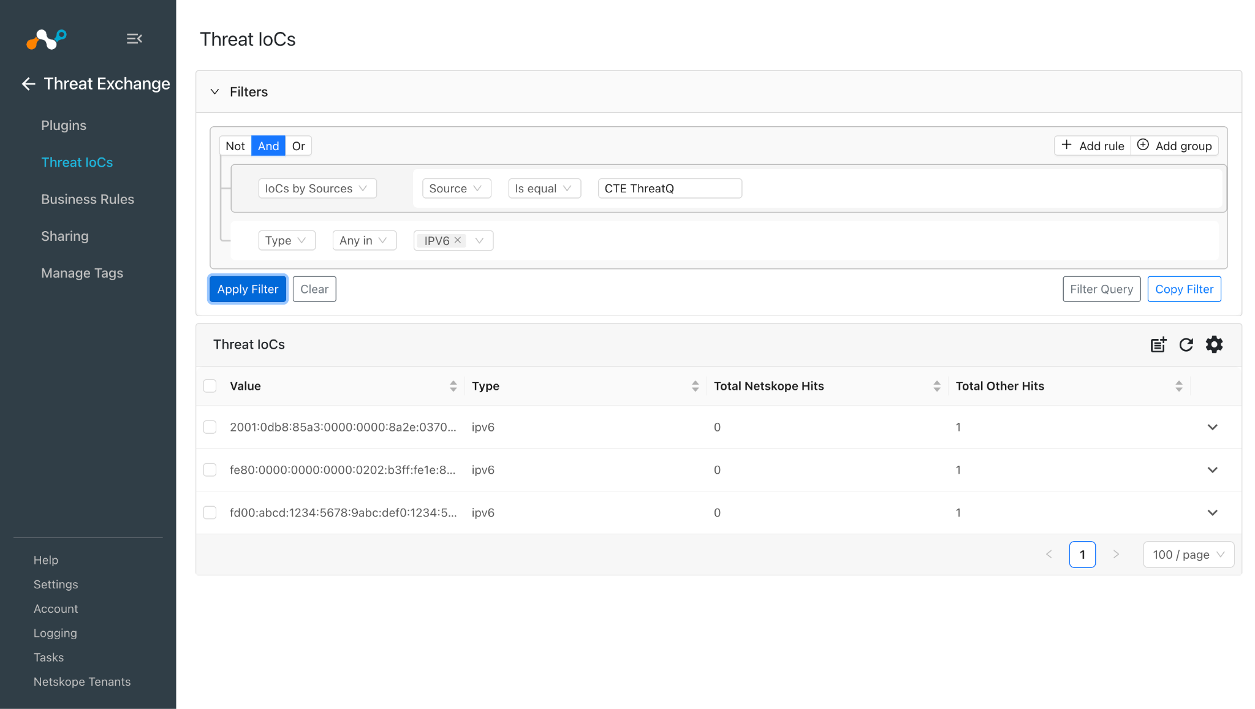Click the Netskope logo icon

pyautogui.click(x=47, y=39)
